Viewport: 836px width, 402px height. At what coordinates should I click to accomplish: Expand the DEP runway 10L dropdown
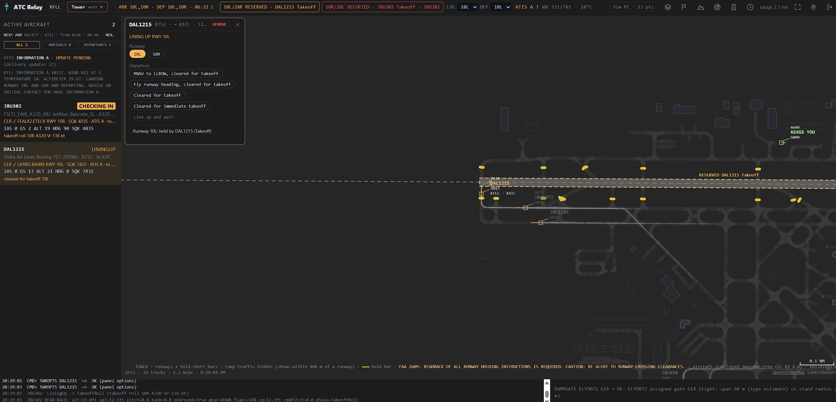pyautogui.click(x=501, y=7)
